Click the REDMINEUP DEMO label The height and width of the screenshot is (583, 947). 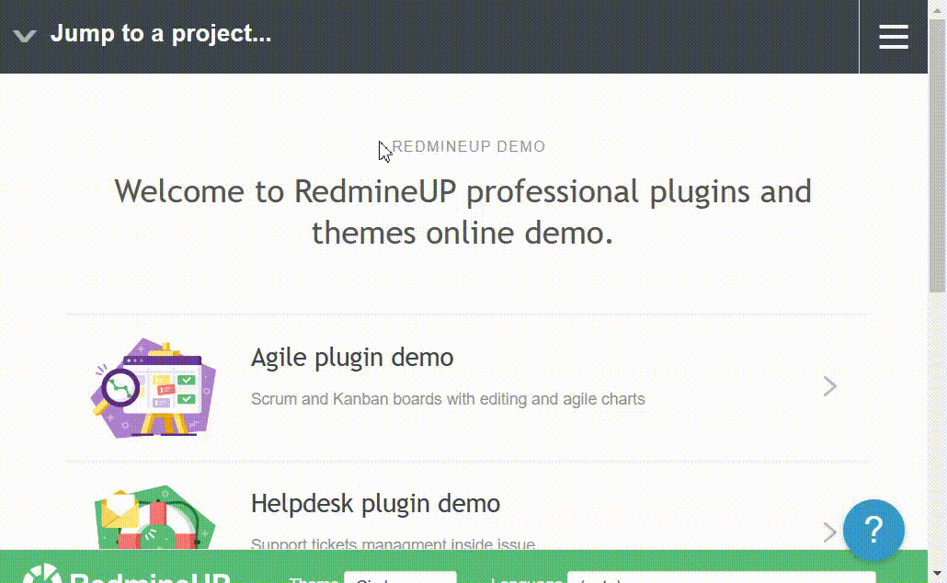click(x=469, y=147)
